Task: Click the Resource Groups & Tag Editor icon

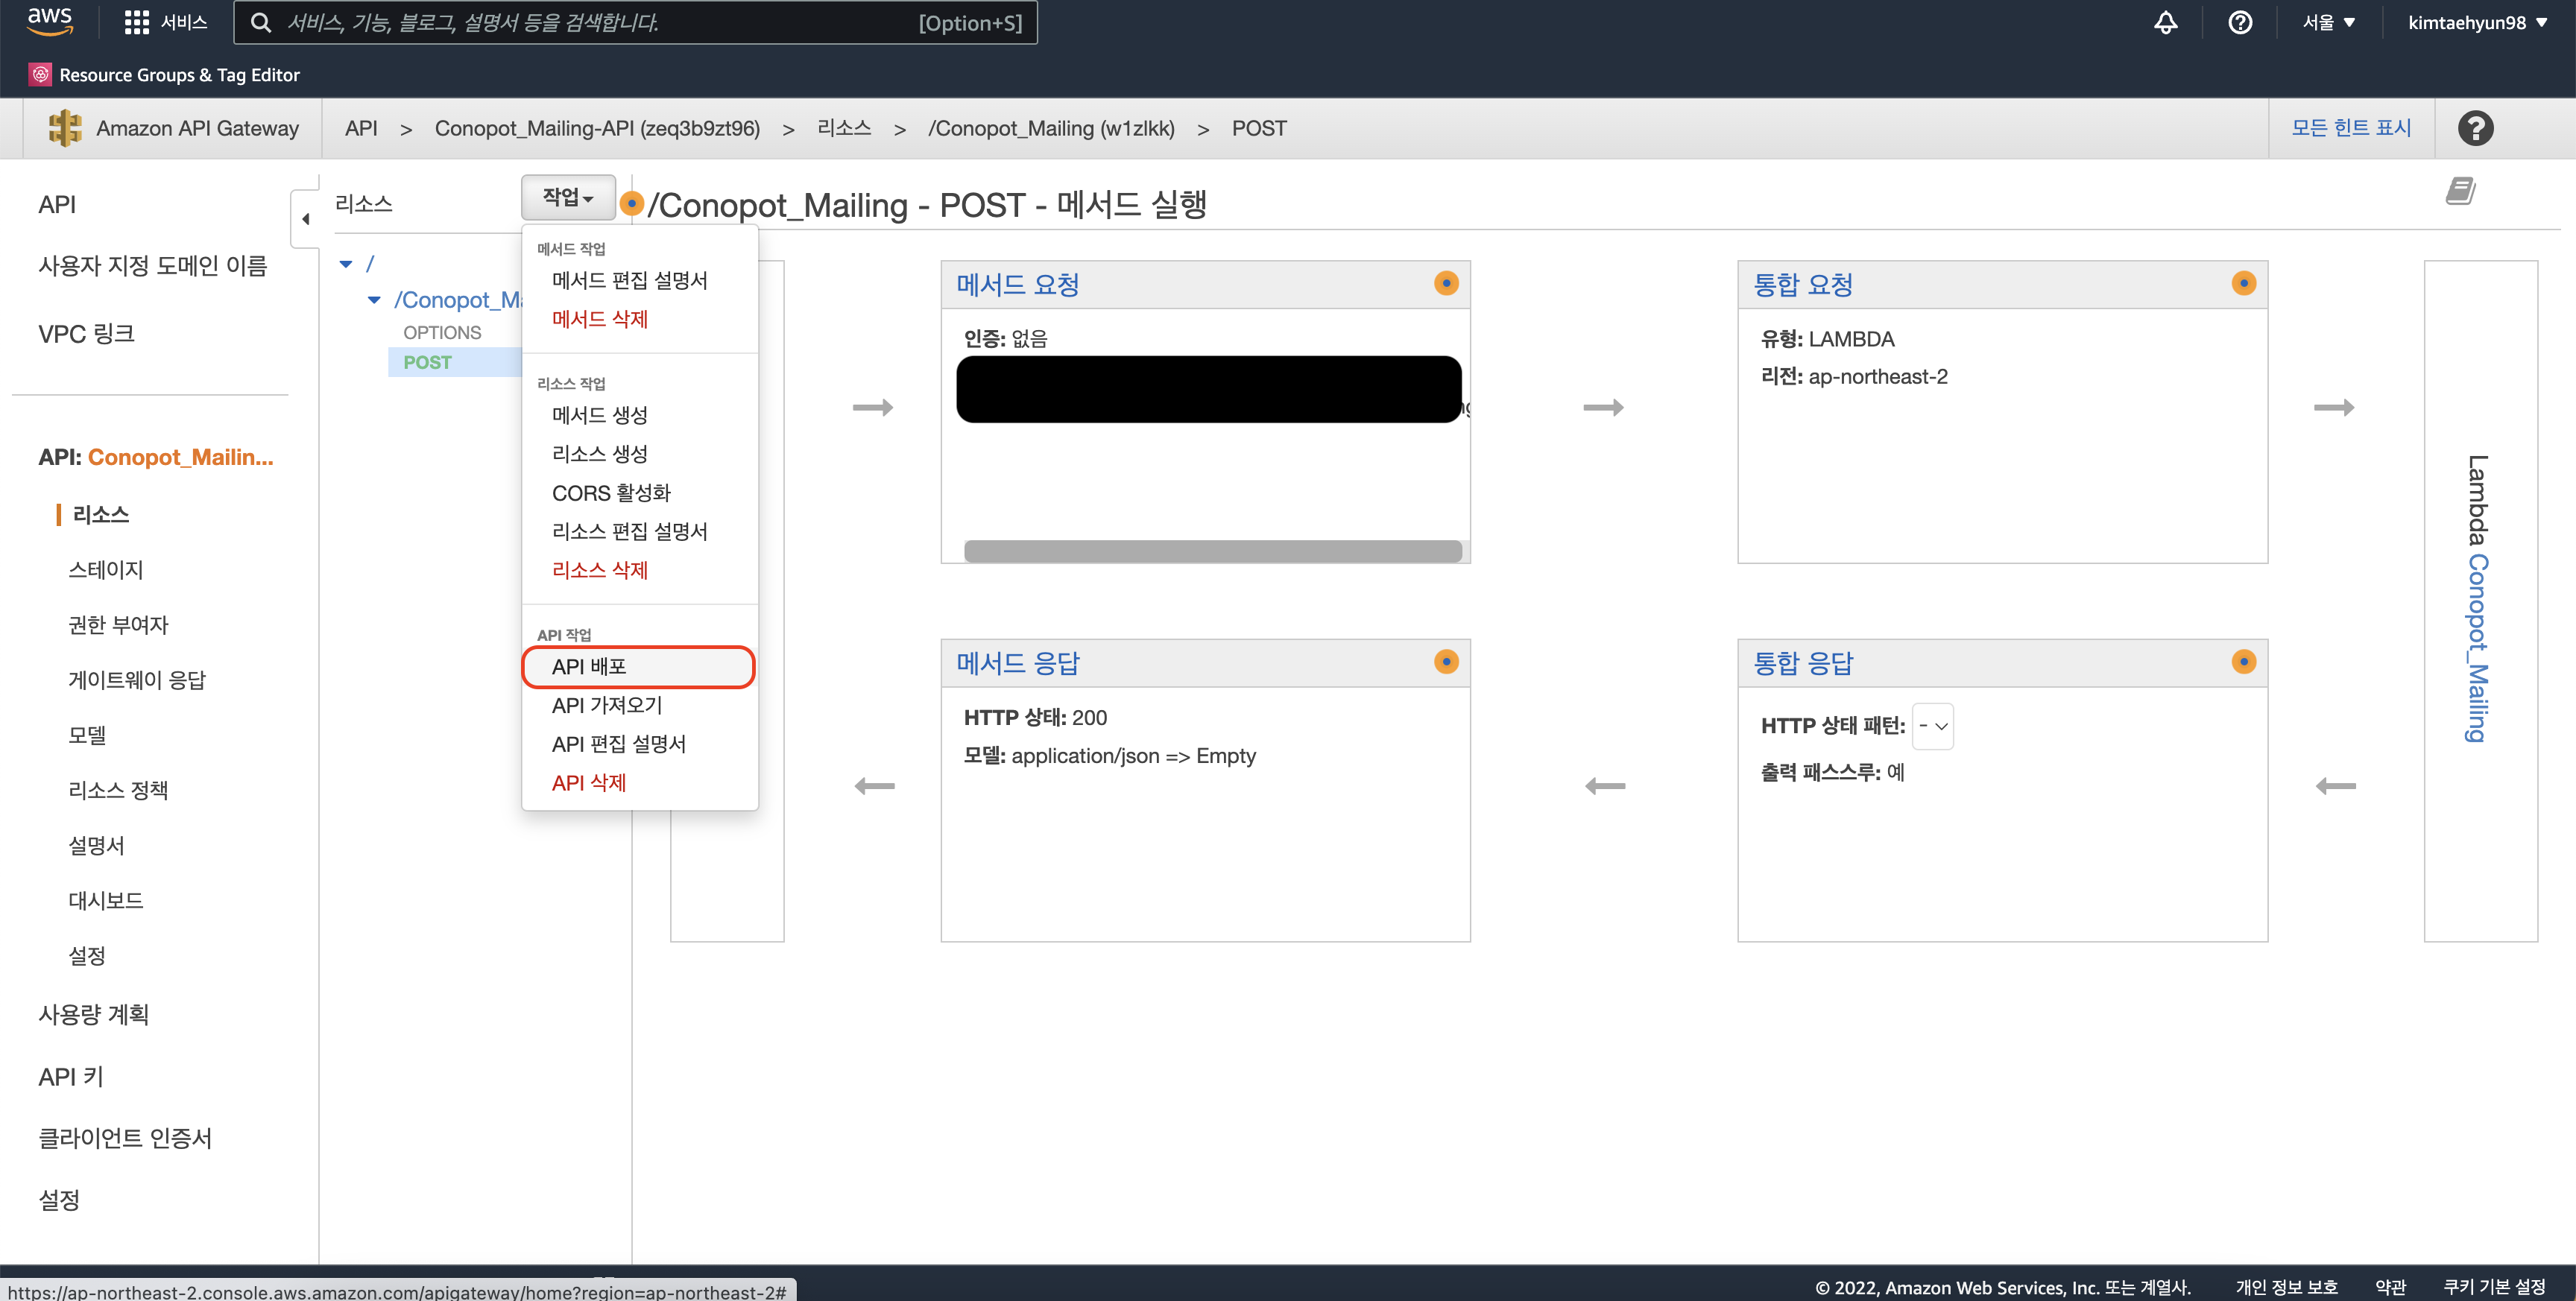Action: click(x=40, y=74)
